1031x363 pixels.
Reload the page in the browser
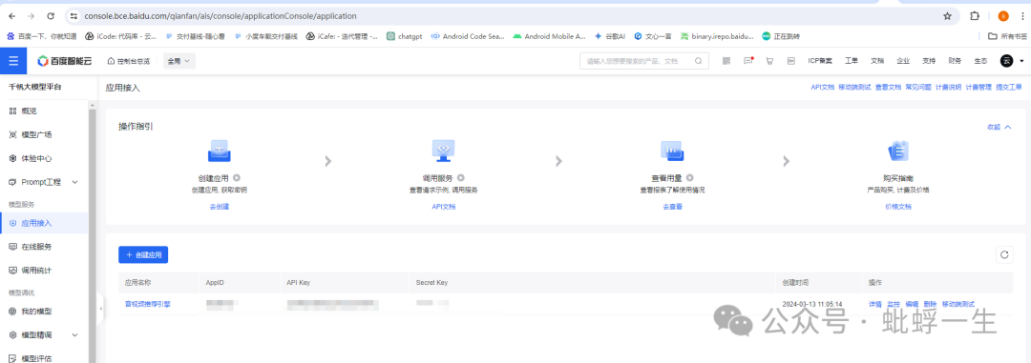tap(51, 16)
